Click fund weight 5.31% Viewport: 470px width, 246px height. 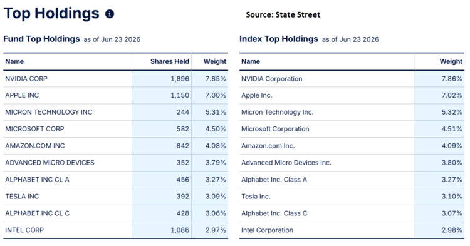pos(216,112)
